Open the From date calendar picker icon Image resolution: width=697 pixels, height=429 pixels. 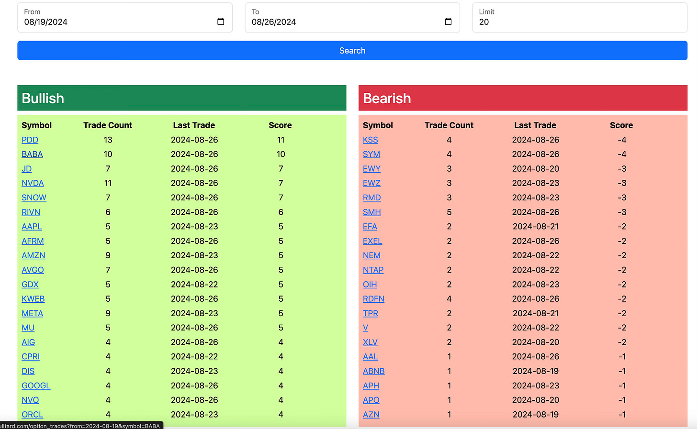coord(221,22)
